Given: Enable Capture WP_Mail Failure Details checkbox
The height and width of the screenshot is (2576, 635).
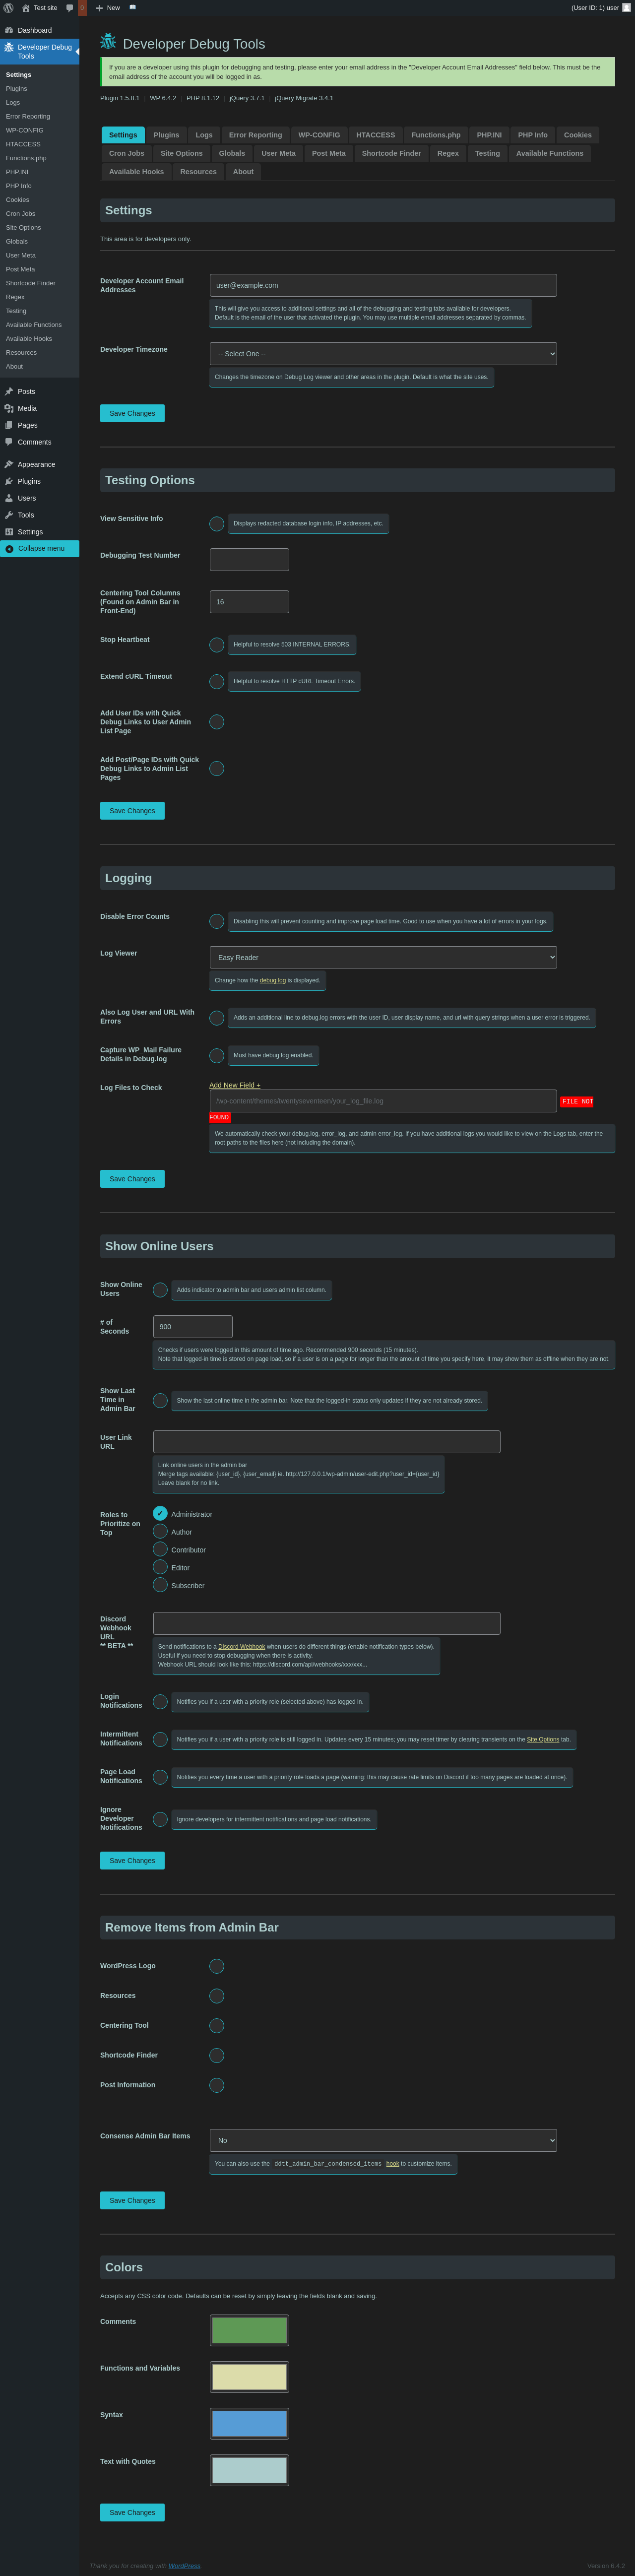Looking at the screenshot, I should click(x=217, y=1056).
